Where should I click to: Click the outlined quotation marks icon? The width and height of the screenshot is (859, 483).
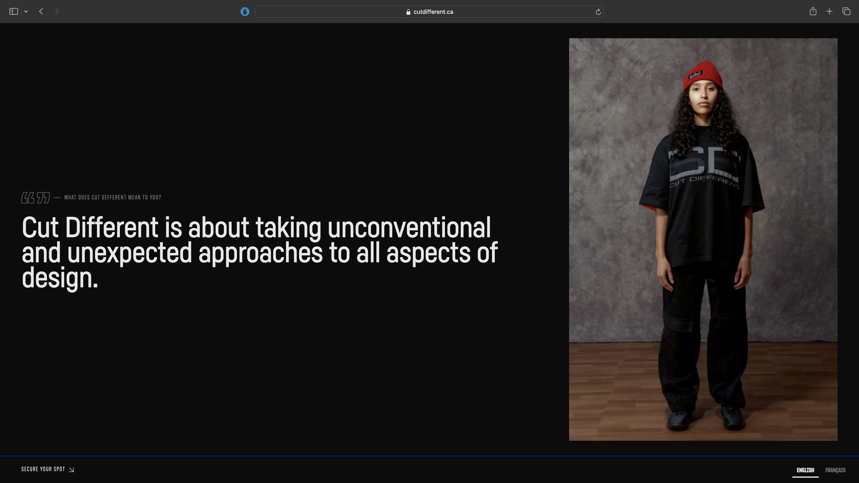(36, 197)
